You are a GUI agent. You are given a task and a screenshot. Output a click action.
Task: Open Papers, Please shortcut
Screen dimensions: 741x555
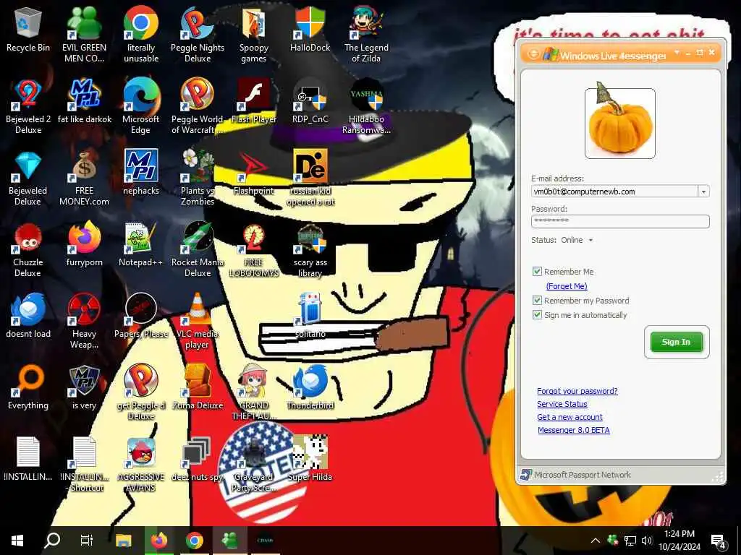pyautogui.click(x=141, y=317)
